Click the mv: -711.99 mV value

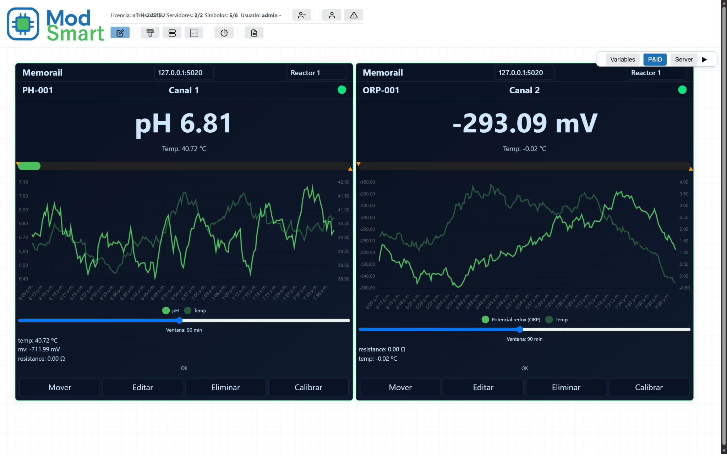tap(39, 349)
